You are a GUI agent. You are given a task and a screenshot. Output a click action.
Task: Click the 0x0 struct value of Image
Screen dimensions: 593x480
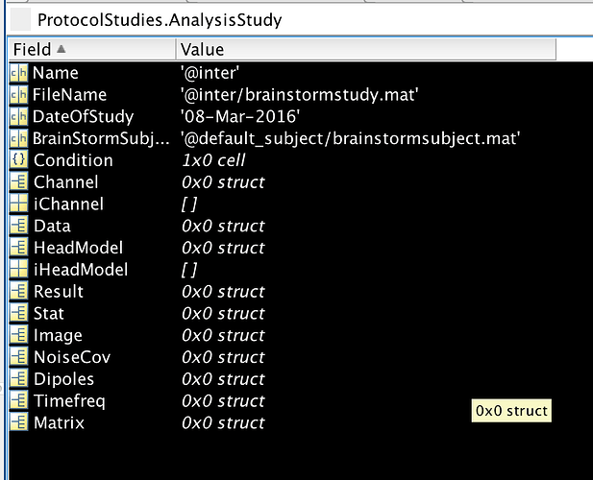223,336
